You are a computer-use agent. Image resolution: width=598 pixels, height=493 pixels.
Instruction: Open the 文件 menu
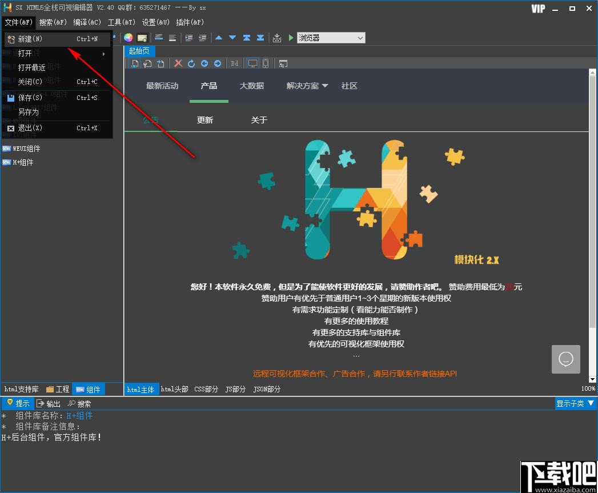pos(18,22)
